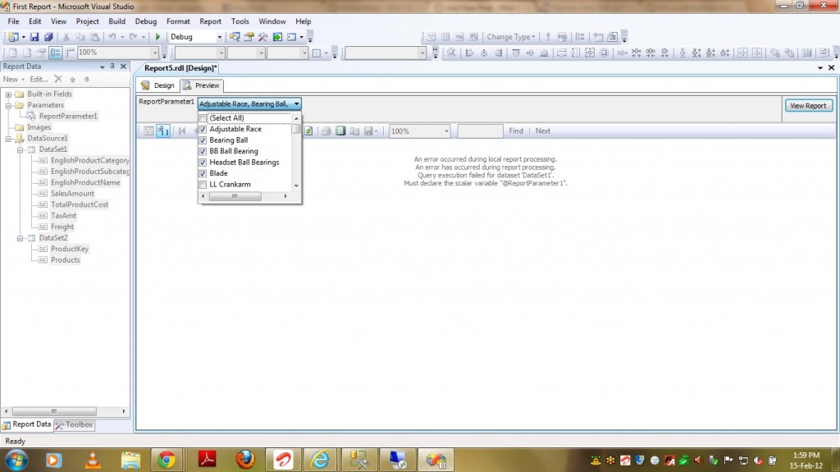The height and width of the screenshot is (472, 840).
Task: Click the Refresh icon in report viewer toolbar
Action: [308, 131]
